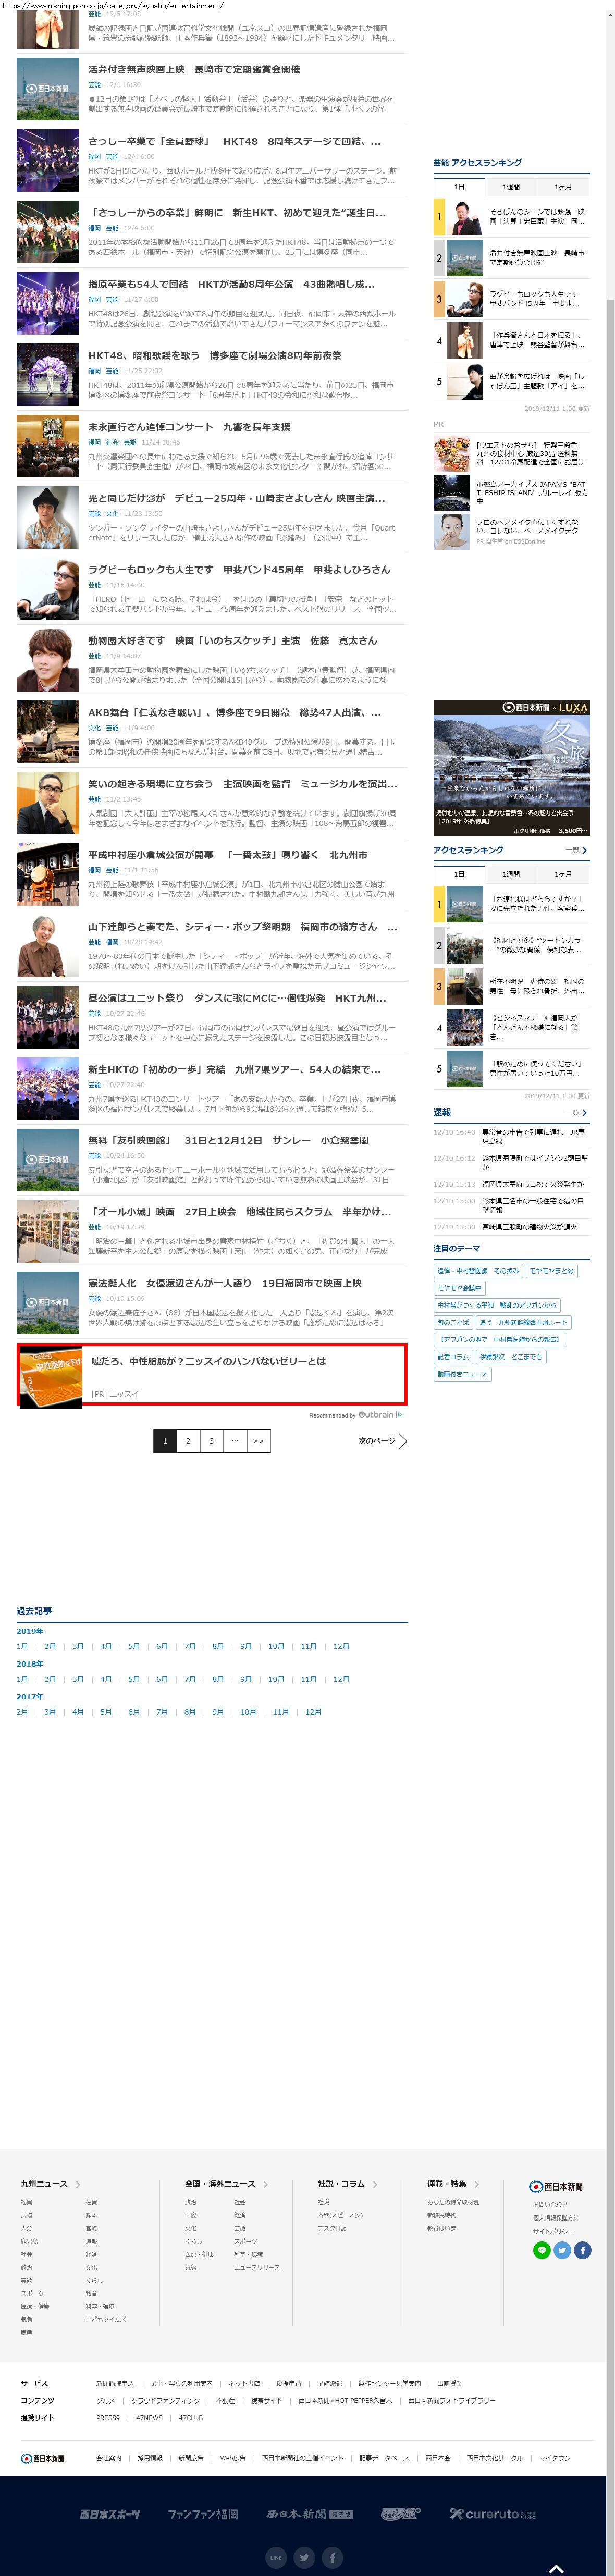Open thumbnail of 動物園大好きです article
This screenshot has width=615, height=2576.
(x=48, y=660)
